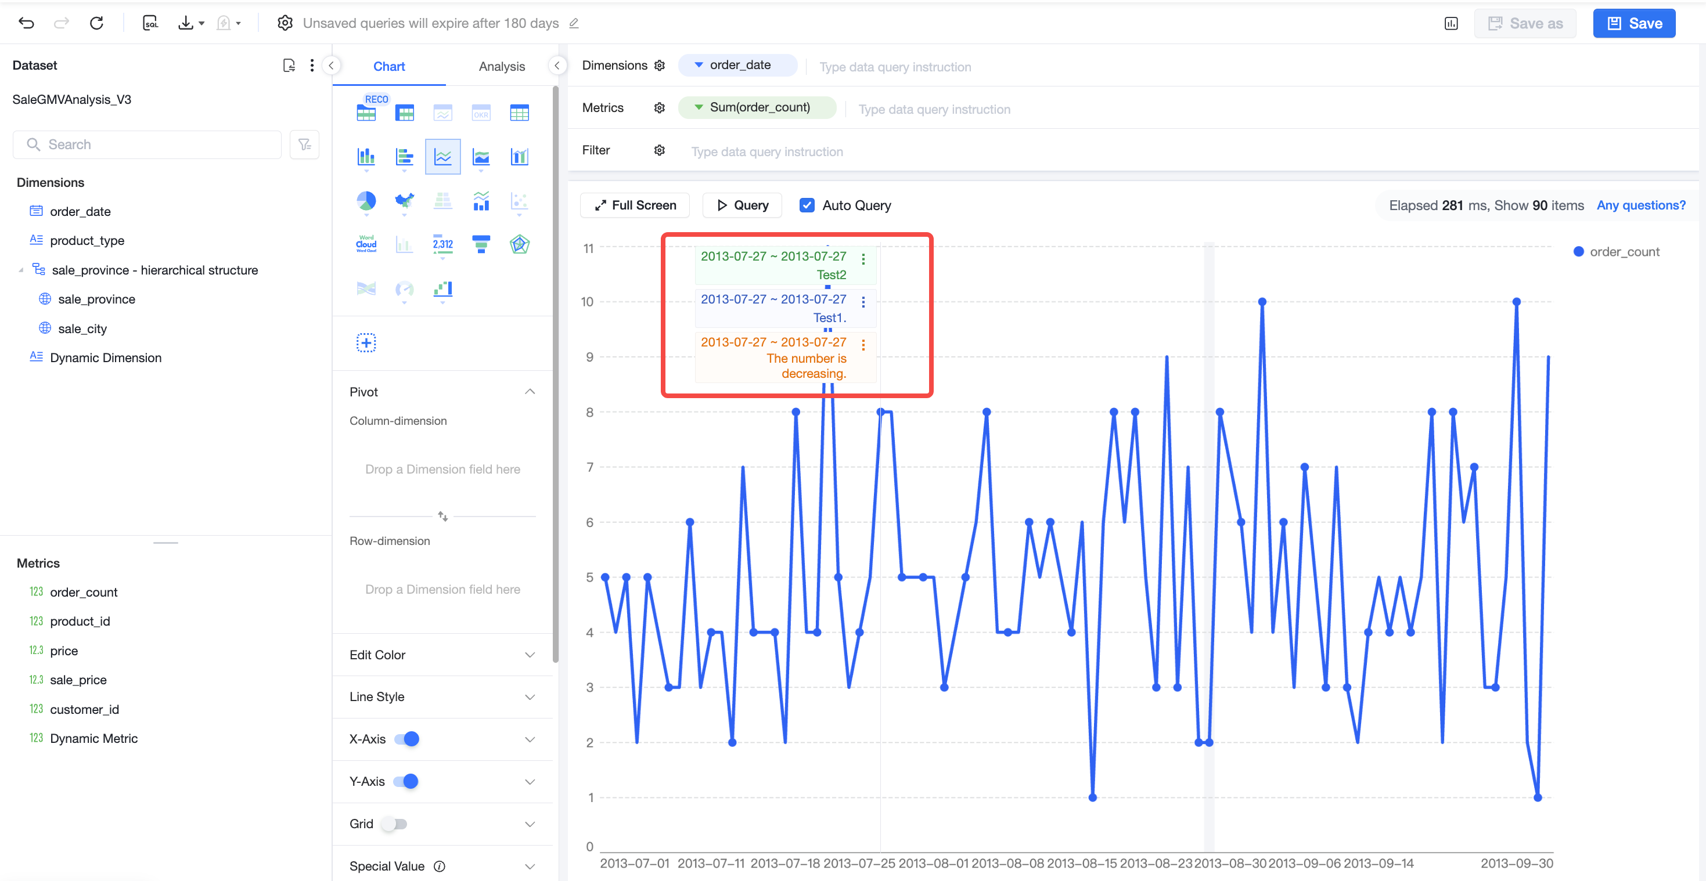The height and width of the screenshot is (881, 1706).
Task: Open the Any questions? link
Action: tap(1640, 205)
